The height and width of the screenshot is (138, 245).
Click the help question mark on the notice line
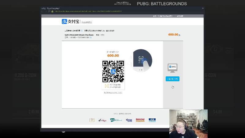81,31
